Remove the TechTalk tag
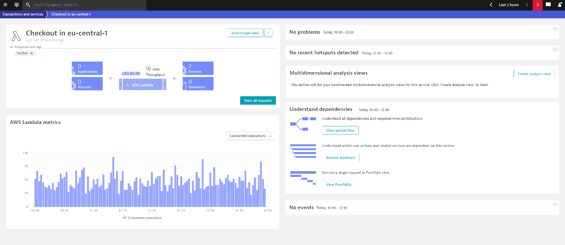 tap(31, 53)
